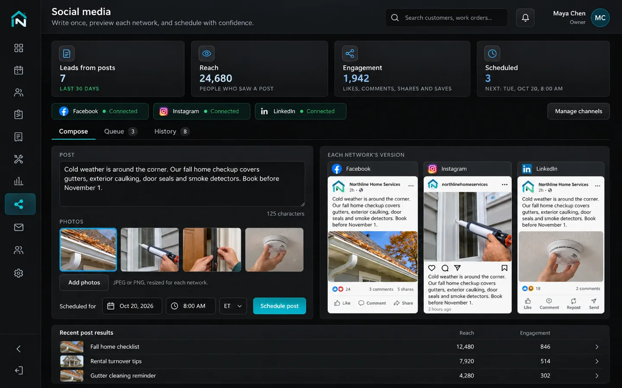Click the Instagram send paper-plane icon

coord(457,268)
